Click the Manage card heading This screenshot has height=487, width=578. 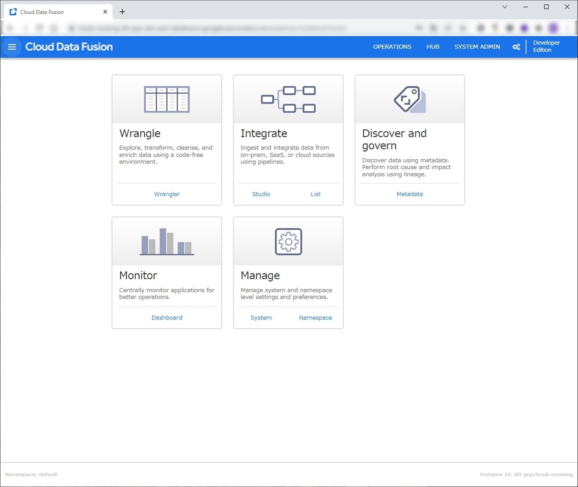[x=260, y=275]
